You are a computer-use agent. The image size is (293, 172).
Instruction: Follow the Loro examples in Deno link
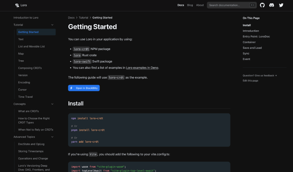[x=142, y=68]
